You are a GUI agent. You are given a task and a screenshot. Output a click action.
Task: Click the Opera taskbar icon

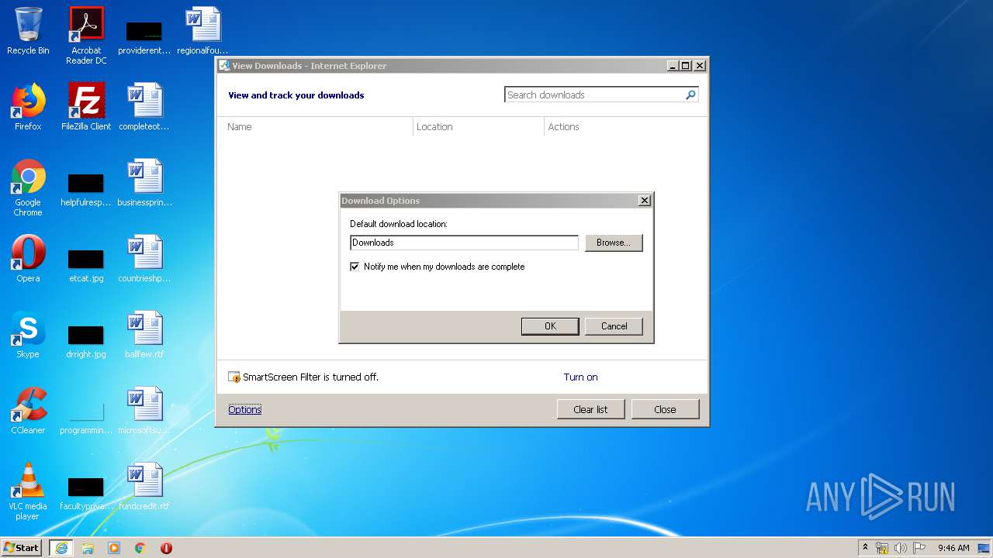click(x=166, y=548)
